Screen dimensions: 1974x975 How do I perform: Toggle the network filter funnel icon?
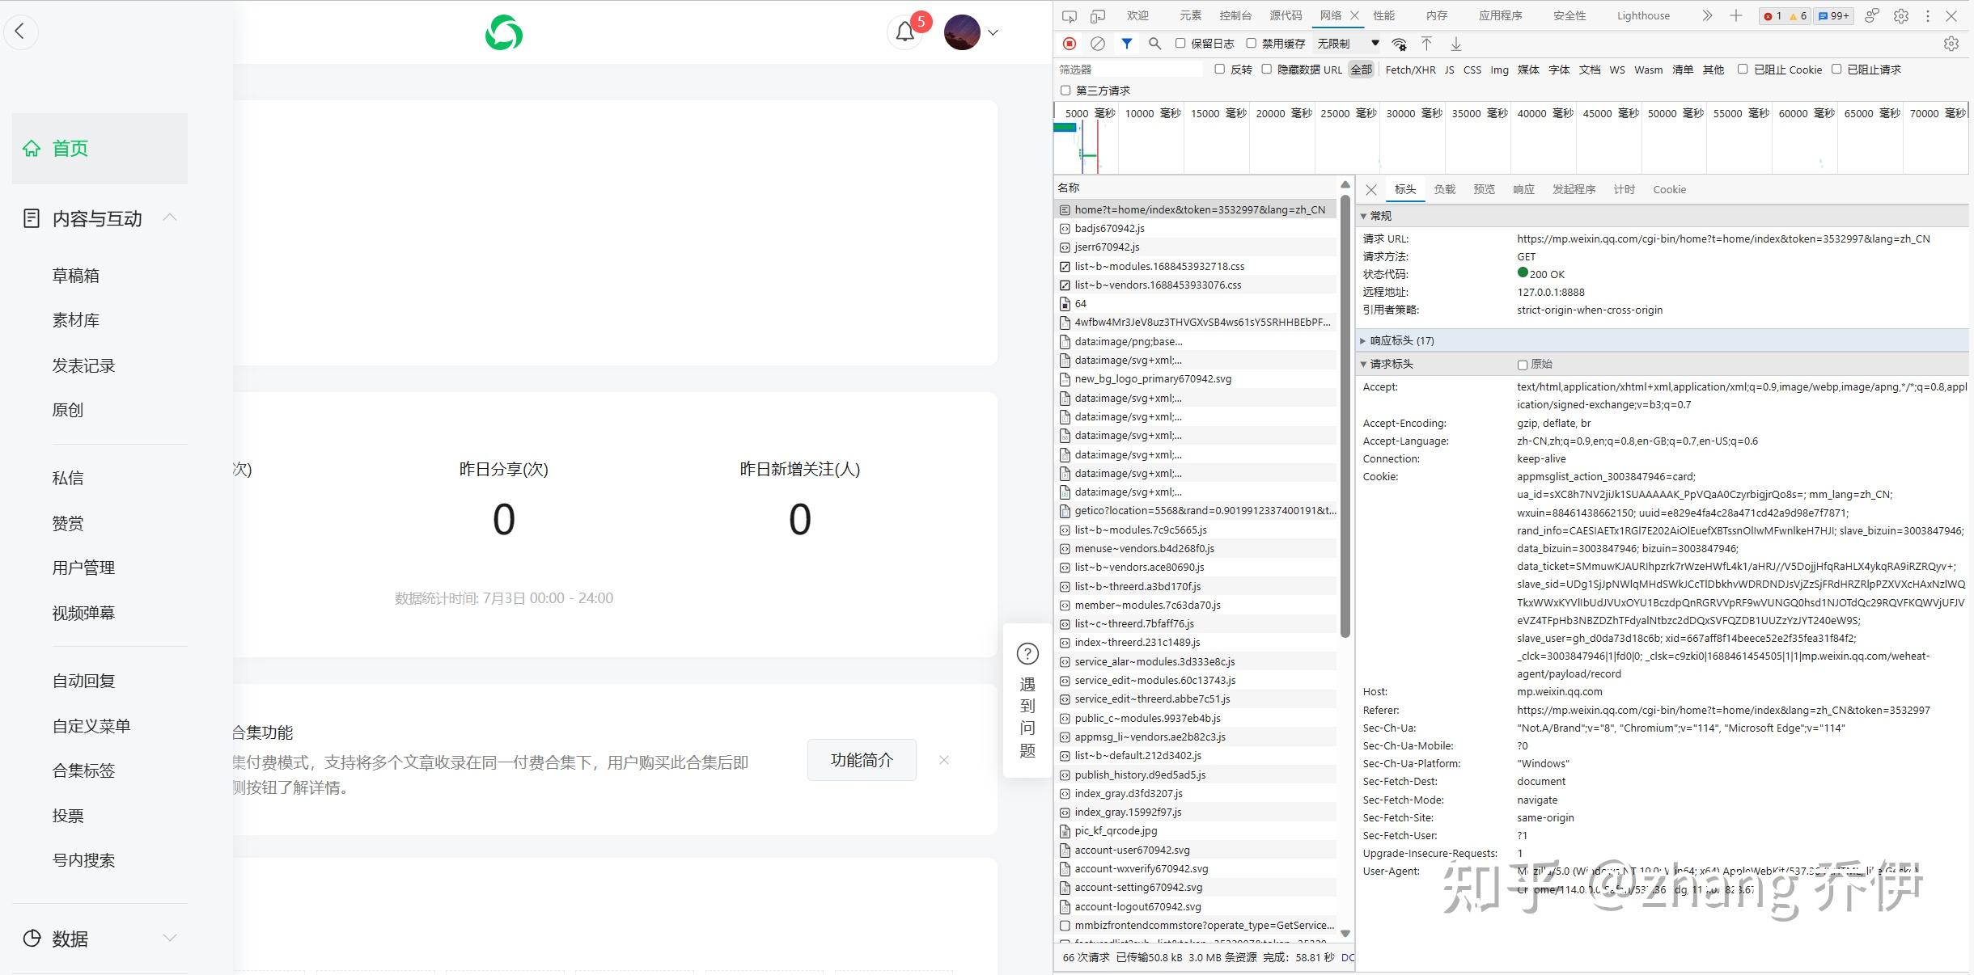click(1126, 44)
